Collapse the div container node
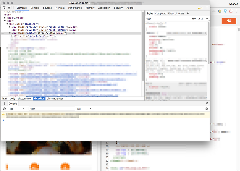 [x=7, y=24]
